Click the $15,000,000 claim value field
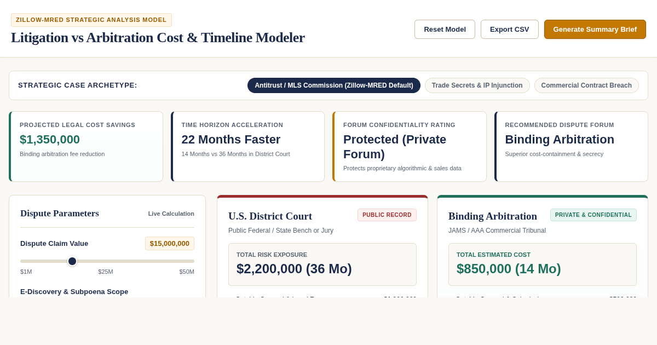This screenshot has height=345, width=657. 170,244
